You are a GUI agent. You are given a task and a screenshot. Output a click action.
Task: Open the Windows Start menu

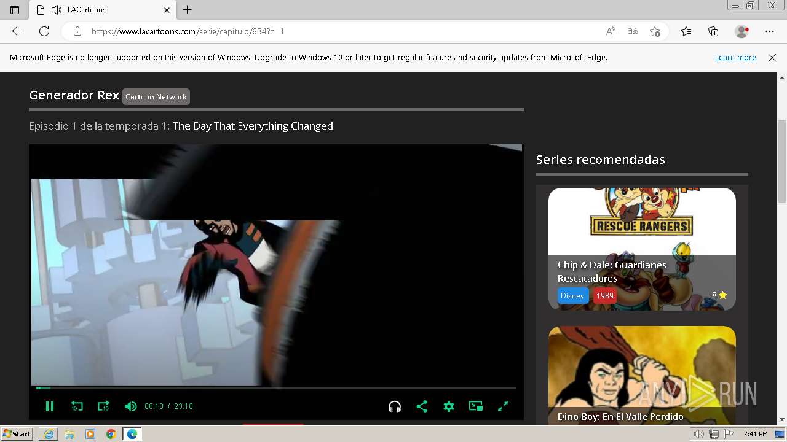(17, 434)
